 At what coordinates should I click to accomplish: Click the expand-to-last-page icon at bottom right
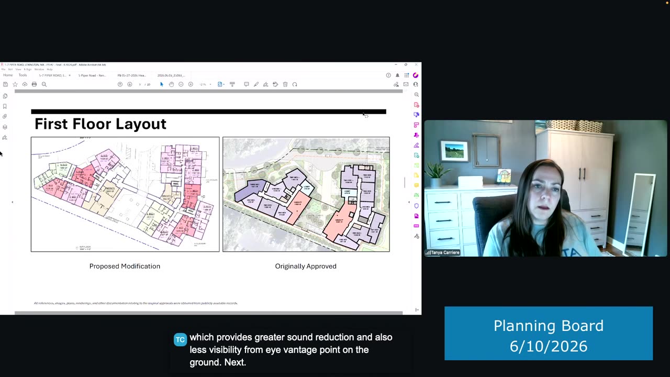pyautogui.click(x=417, y=309)
